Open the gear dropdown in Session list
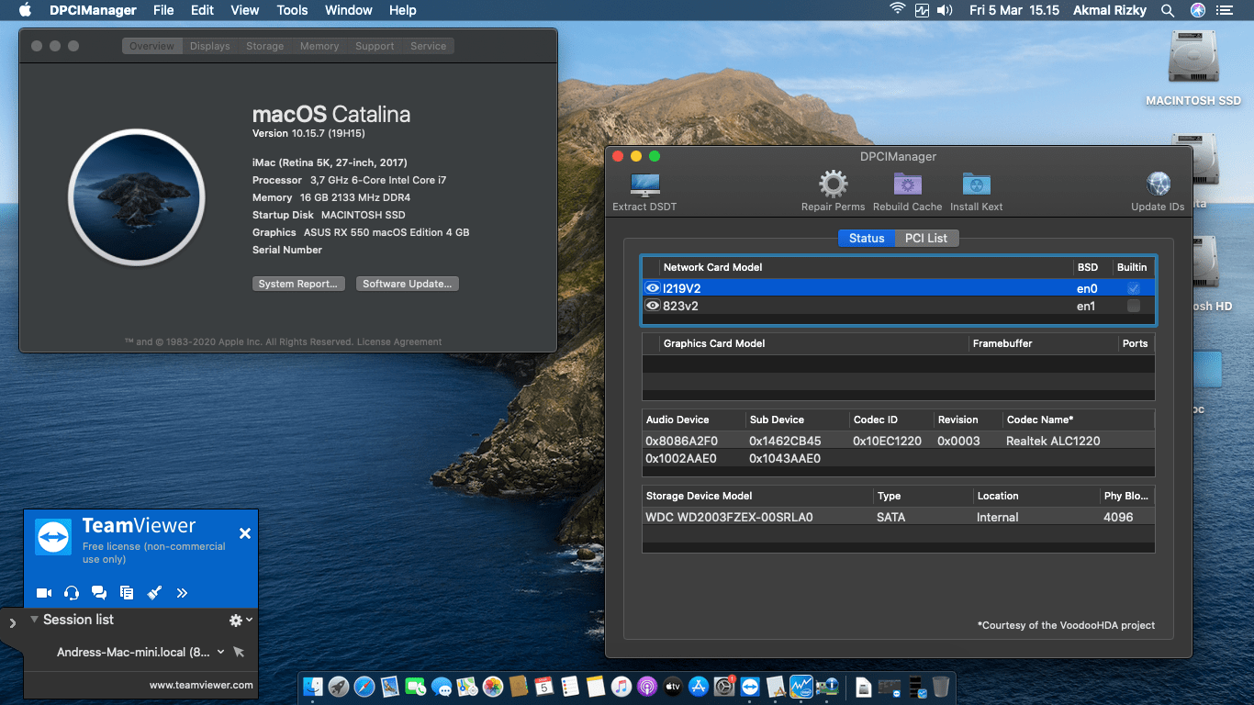 [x=235, y=620]
